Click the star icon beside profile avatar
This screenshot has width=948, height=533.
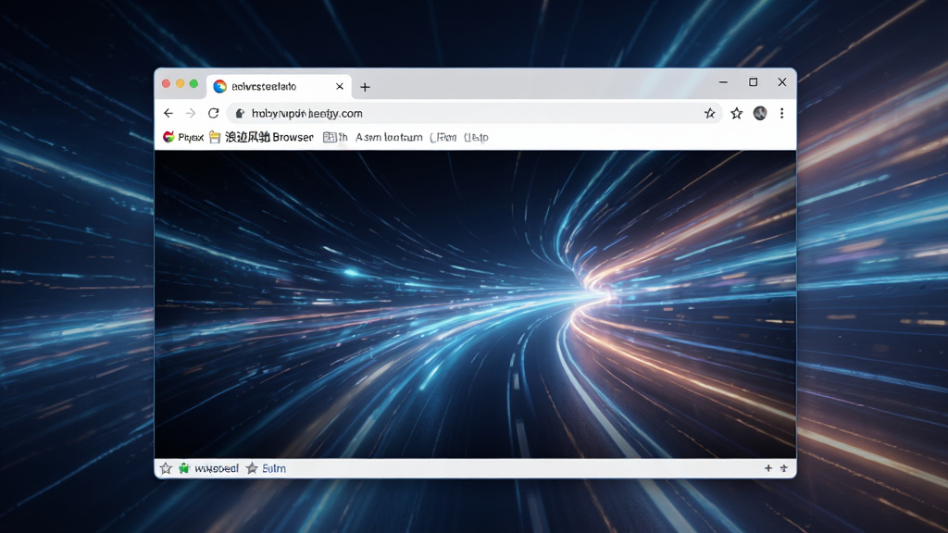coord(736,113)
